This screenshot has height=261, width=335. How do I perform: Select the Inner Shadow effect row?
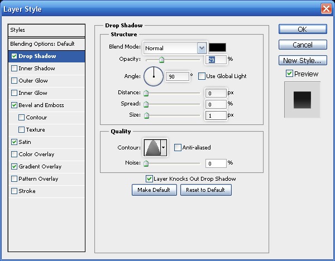pyautogui.click(x=46, y=69)
